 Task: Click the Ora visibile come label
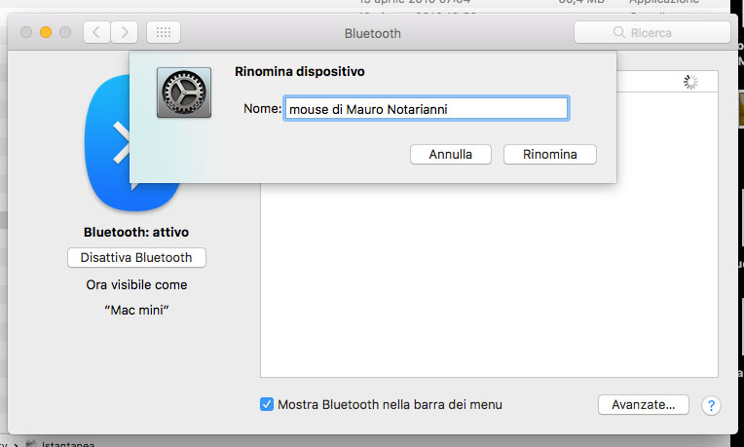point(136,284)
